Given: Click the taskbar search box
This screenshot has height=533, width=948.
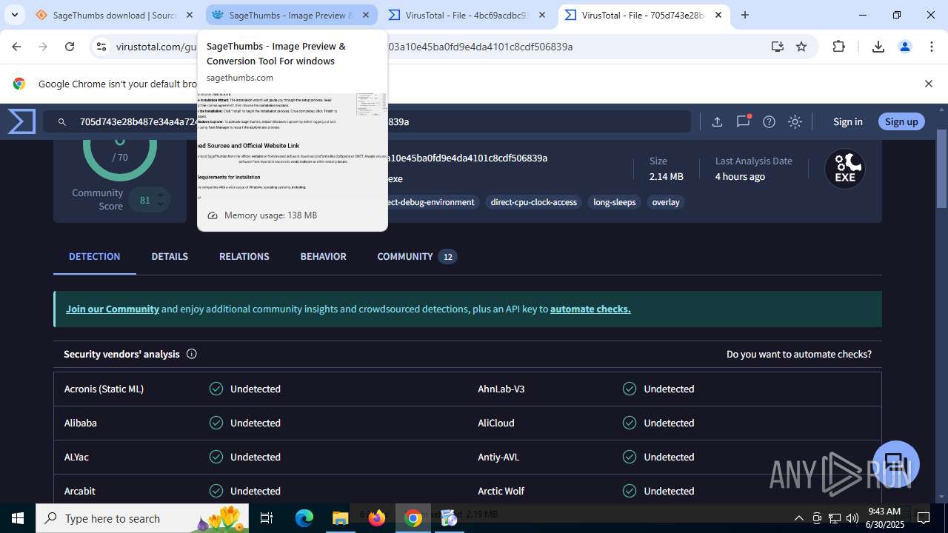Looking at the screenshot, I should click(143, 518).
